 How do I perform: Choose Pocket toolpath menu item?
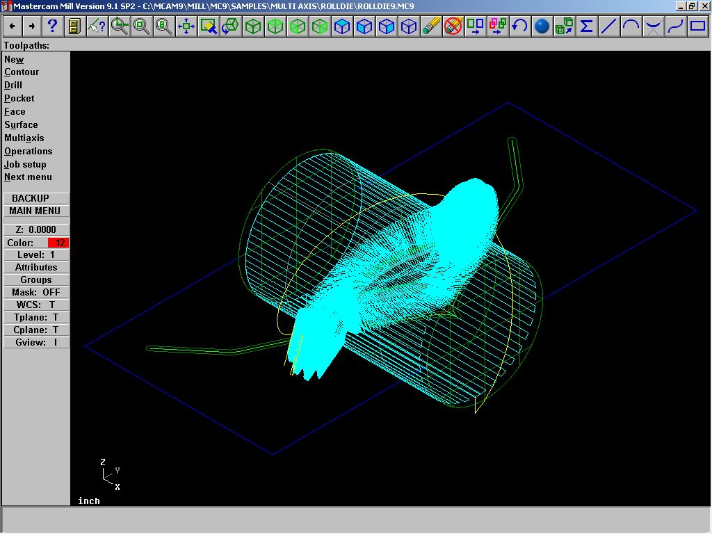(x=19, y=99)
